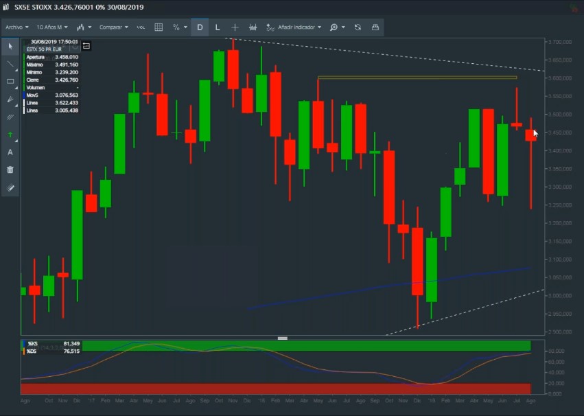Image resolution: width=584 pixels, height=416 pixels.
Task: Click the eraser tool in sidebar
Action: point(10,187)
